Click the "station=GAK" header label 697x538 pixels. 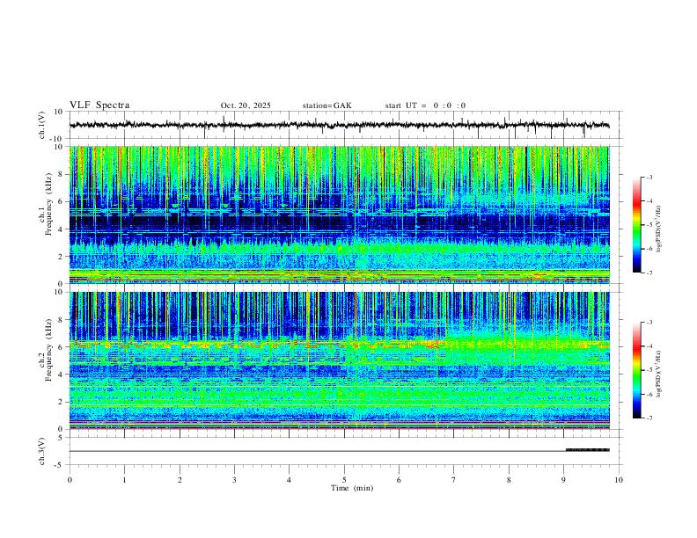326,105
